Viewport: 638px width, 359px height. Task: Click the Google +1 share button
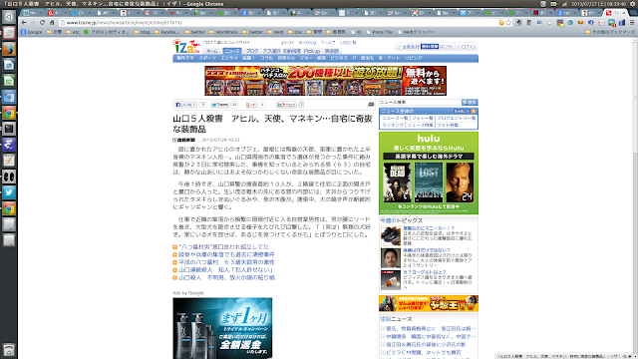coord(251,105)
